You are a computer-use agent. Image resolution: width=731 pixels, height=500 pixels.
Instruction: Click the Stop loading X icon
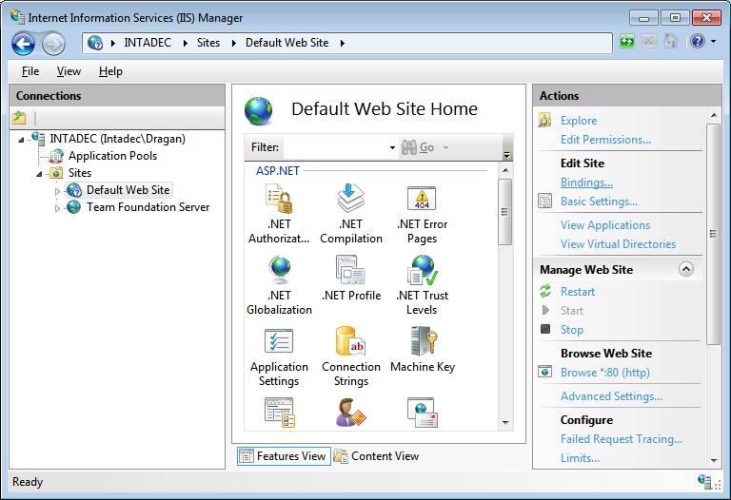648,42
